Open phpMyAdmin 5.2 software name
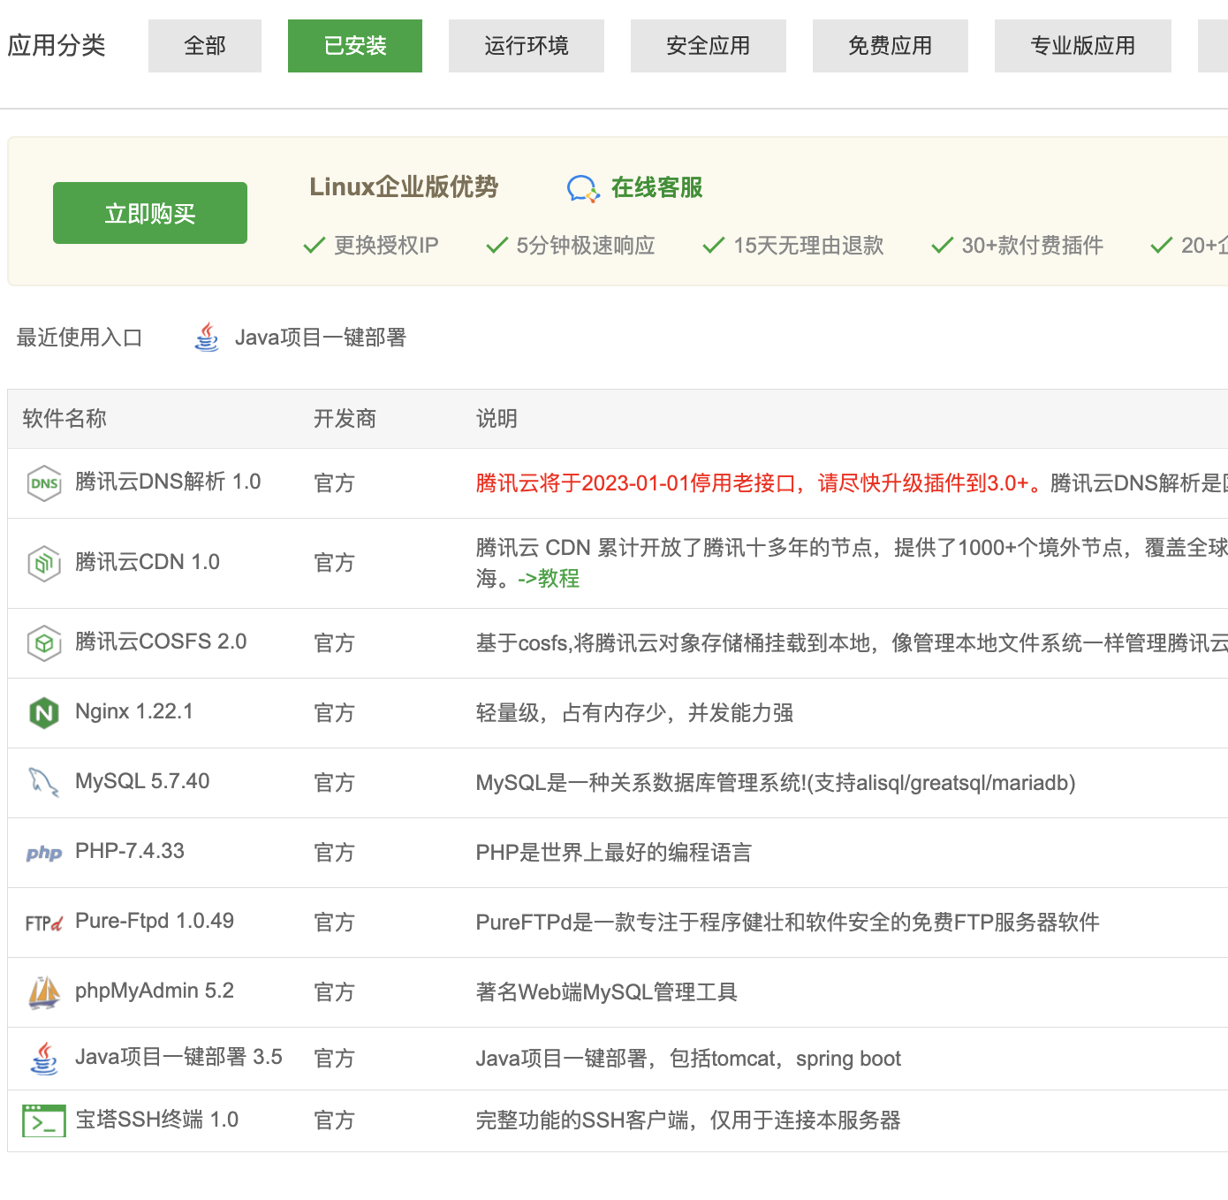 point(155,991)
